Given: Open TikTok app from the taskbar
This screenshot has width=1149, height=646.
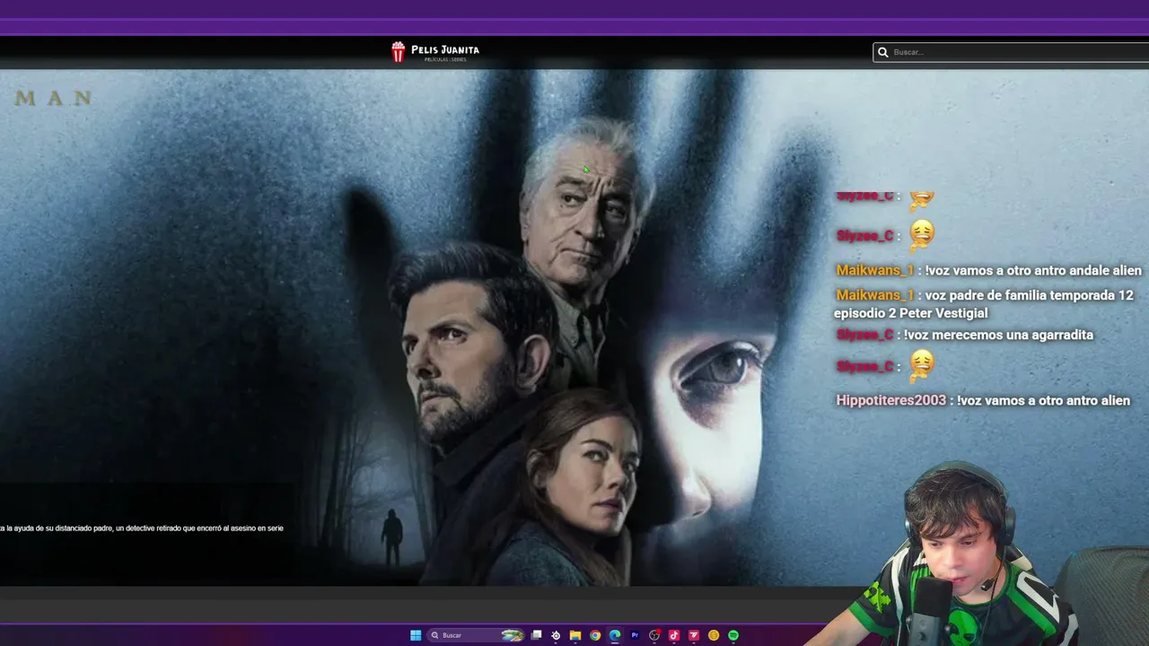Looking at the screenshot, I should click(674, 635).
